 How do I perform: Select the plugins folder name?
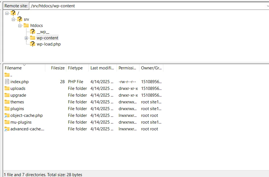click(x=17, y=109)
